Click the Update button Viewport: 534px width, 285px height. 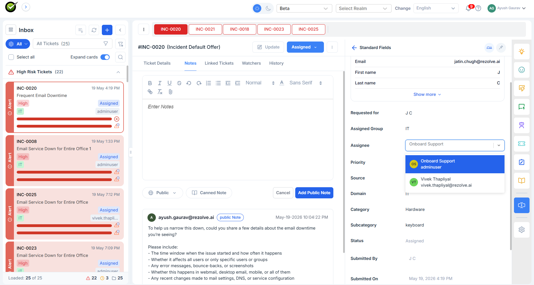[268, 47]
